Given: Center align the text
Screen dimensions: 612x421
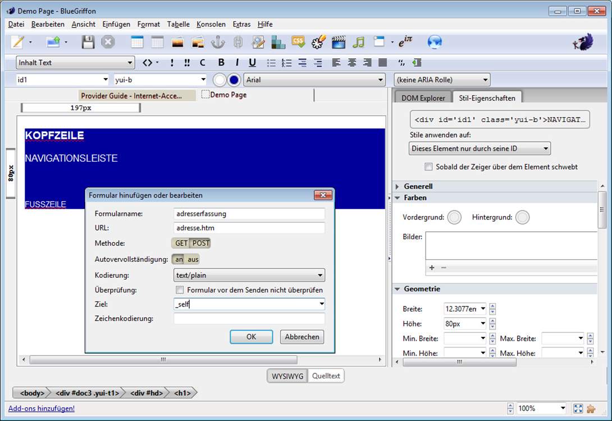Looking at the screenshot, I should click(351, 62).
